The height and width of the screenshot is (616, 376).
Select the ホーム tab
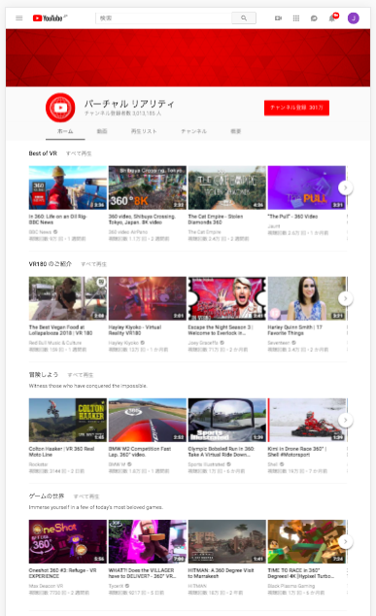65,131
